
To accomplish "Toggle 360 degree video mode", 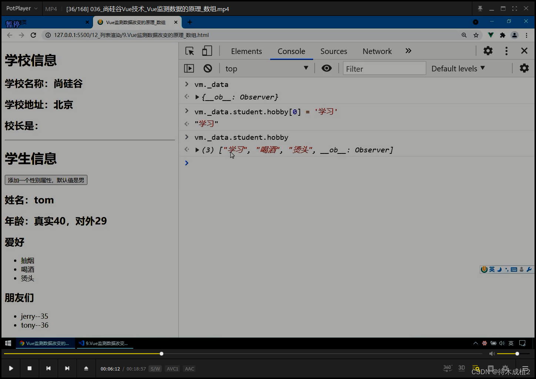I will pos(448,368).
